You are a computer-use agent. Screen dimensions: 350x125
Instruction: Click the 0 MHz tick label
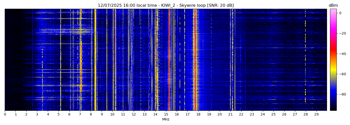pyautogui.click(x=5, y=114)
